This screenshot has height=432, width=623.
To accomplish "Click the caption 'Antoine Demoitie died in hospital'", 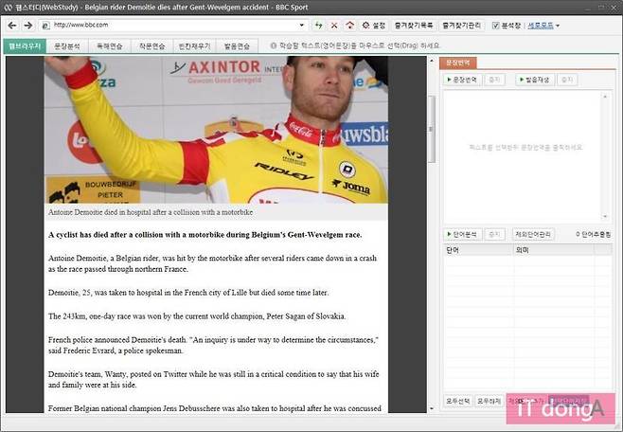I will coord(151,212).
